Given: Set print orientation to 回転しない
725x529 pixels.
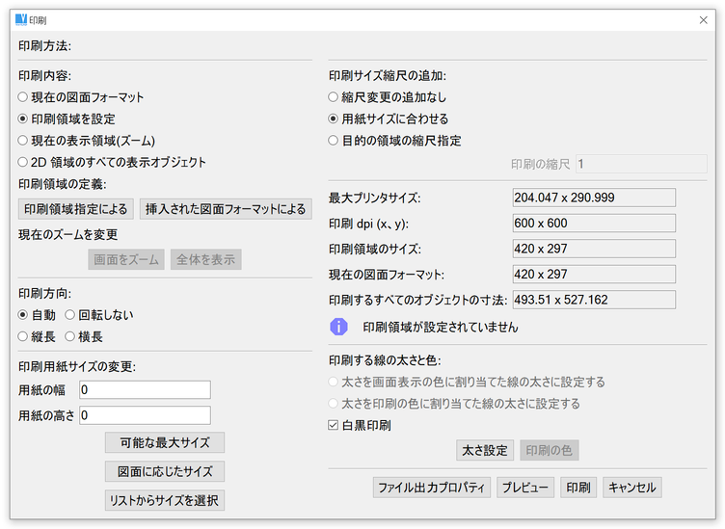Looking at the screenshot, I should click(69, 315).
